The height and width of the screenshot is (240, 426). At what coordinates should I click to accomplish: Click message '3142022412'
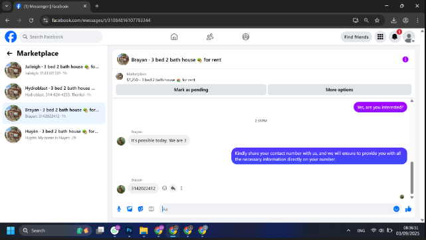[143, 188]
